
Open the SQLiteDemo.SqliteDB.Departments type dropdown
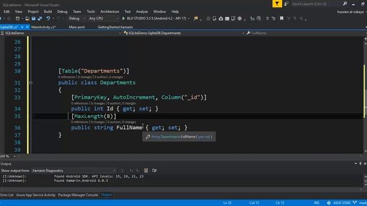pos(184,33)
